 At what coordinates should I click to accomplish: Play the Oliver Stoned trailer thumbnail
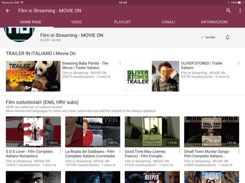[x=152, y=76]
